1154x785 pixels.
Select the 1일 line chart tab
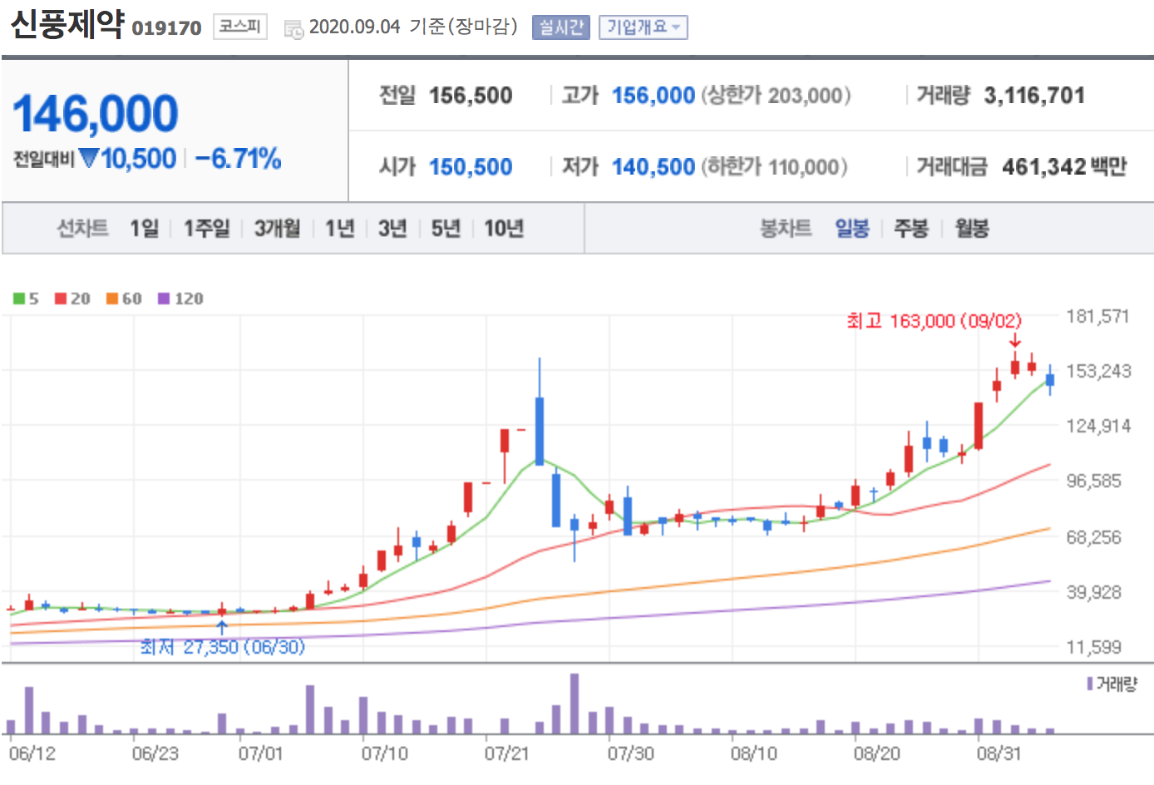click(x=144, y=228)
